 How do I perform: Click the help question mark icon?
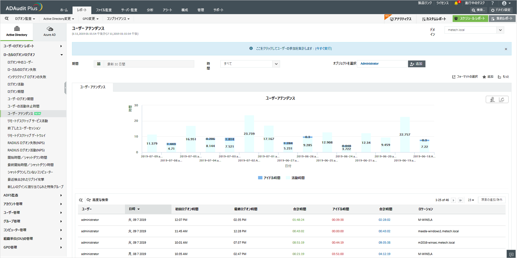pos(492,3)
